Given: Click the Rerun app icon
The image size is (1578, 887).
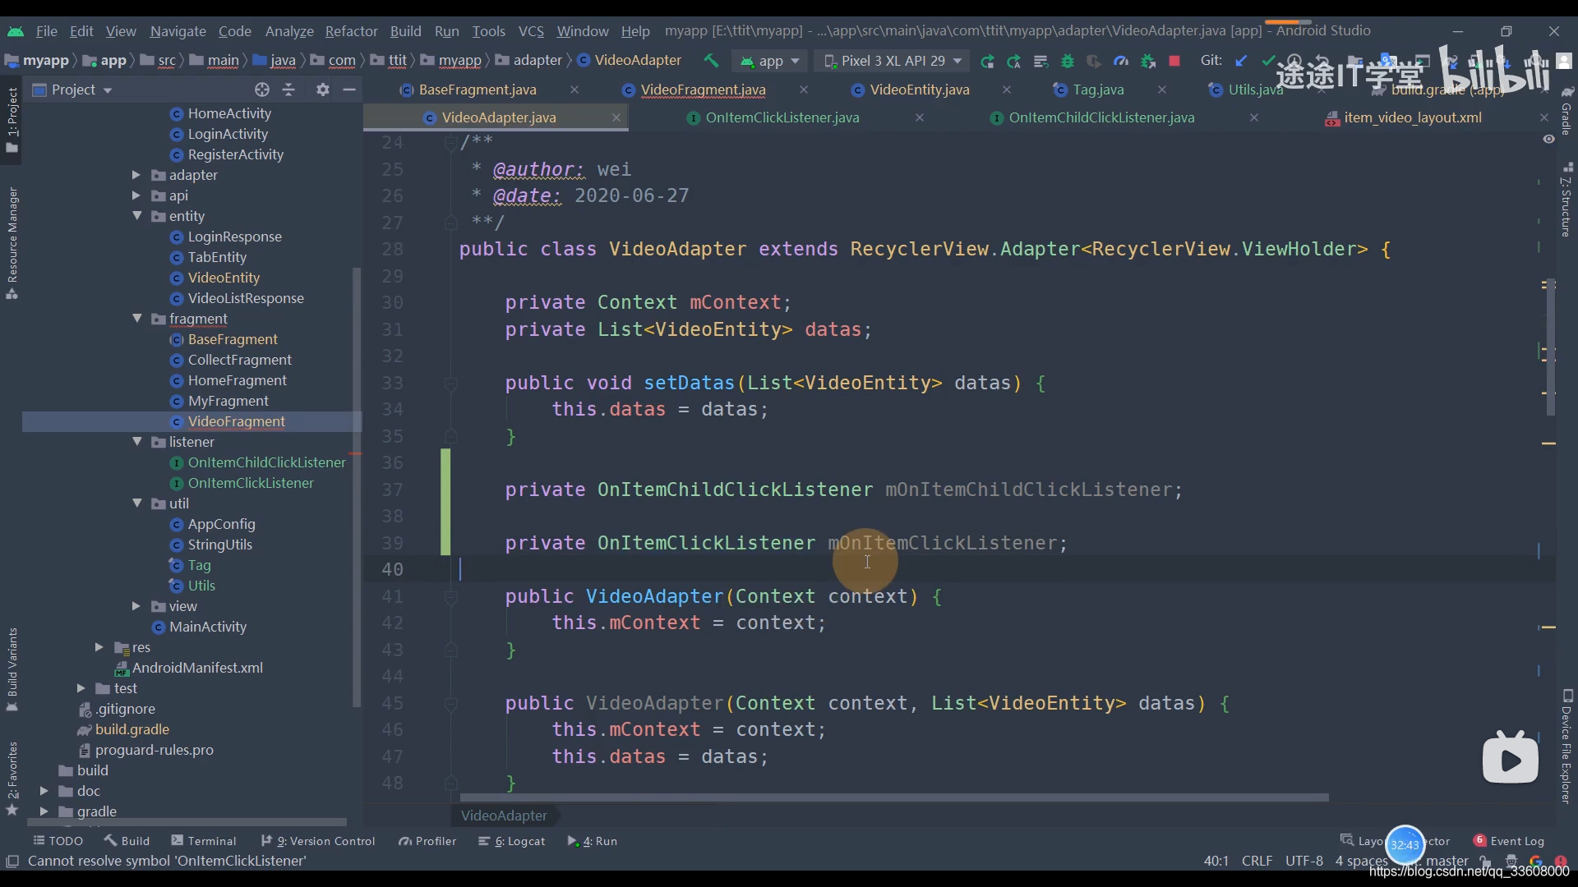Looking at the screenshot, I should pyautogui.click(x=987, y=61).
